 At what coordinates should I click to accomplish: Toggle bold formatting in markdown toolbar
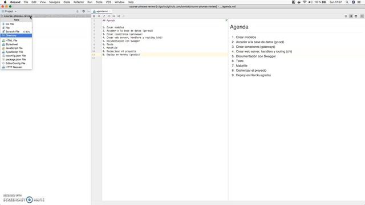click(x=94, y=17)
